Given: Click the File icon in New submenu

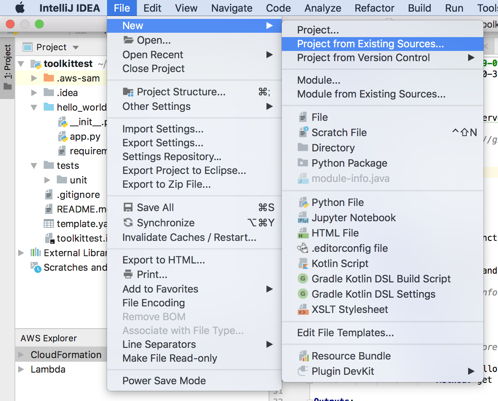Looking at the screenshot, I should [303, 117].
